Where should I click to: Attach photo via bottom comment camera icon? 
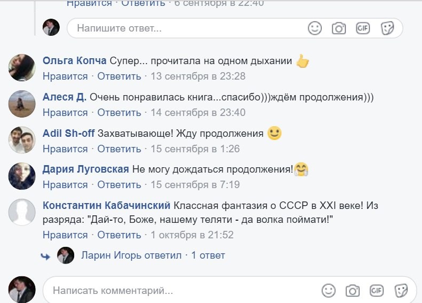pyautogui.click(x=353, y=291)
